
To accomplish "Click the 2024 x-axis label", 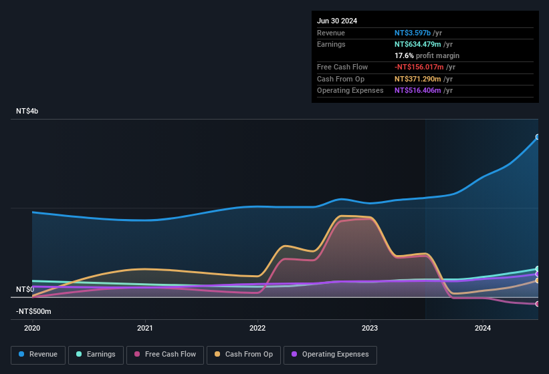I will click(483, 328).
